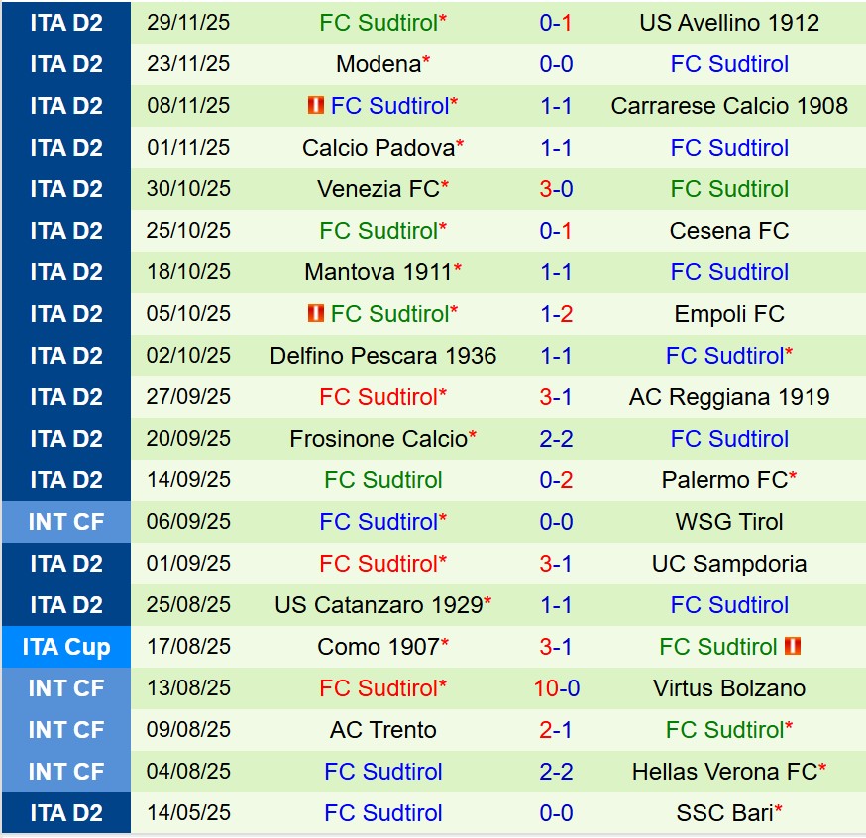Screen dimensions: 866x838
Task: Click red card icon beside Empoli FC match
Action: (x=317, y=314)
